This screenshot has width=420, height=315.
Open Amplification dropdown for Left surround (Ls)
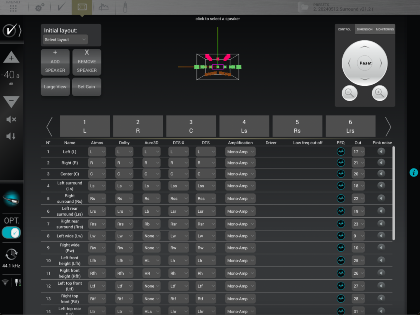[240, 186]
